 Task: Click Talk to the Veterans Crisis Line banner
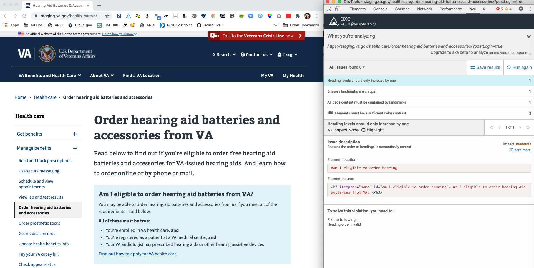tap(256, 36)
